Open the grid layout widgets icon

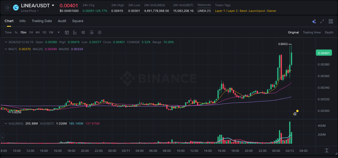[x=331, y=21]
